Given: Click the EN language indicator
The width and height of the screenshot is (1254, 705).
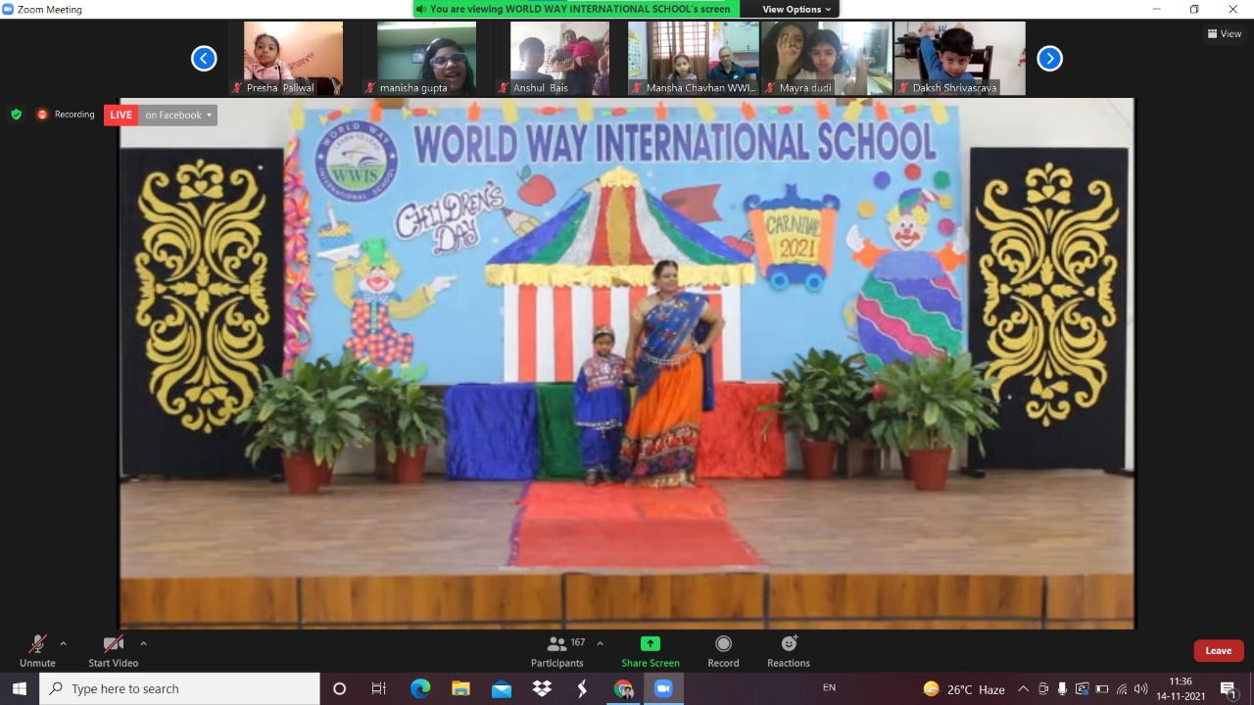Looking at the screenshot, I should pos(830,688).
